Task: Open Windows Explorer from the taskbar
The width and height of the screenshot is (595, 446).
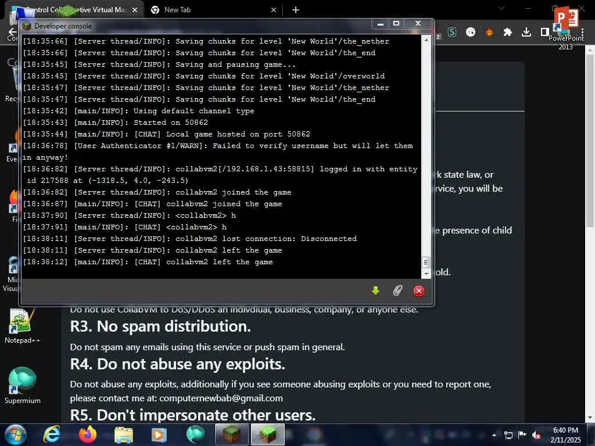Action: click(x=124, y=435)
